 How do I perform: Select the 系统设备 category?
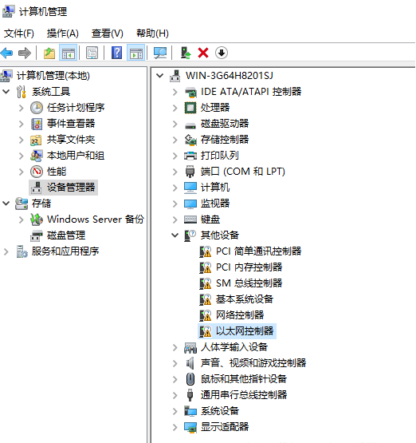tap(220, 411)
